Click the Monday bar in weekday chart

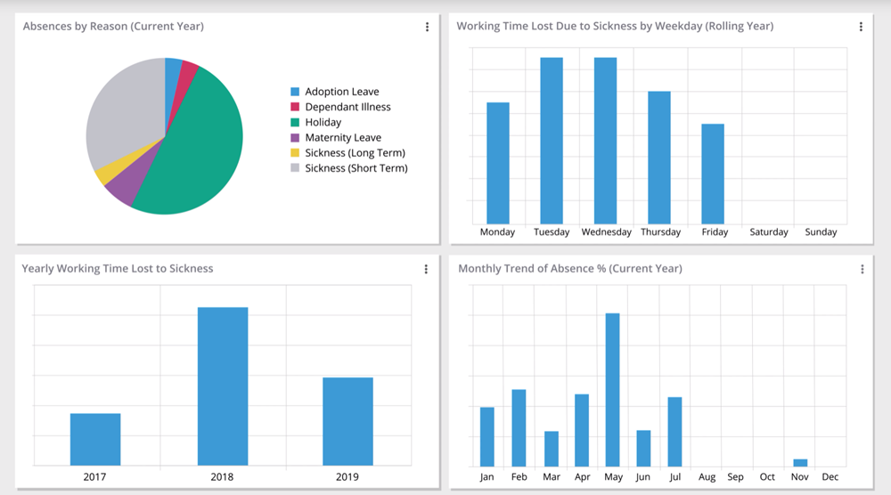tap(498, 163)
